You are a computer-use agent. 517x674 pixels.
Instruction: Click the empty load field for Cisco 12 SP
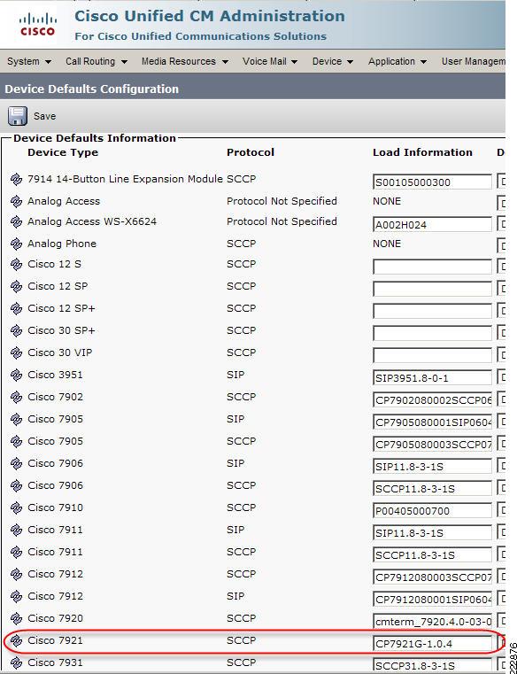point(432,289)
